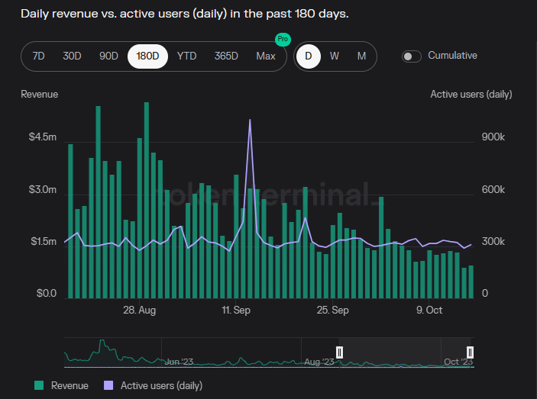Switch granularity to monthly (M)
Image resolution: width=537 pixels, height=399 pixels.
pos(361,56)
